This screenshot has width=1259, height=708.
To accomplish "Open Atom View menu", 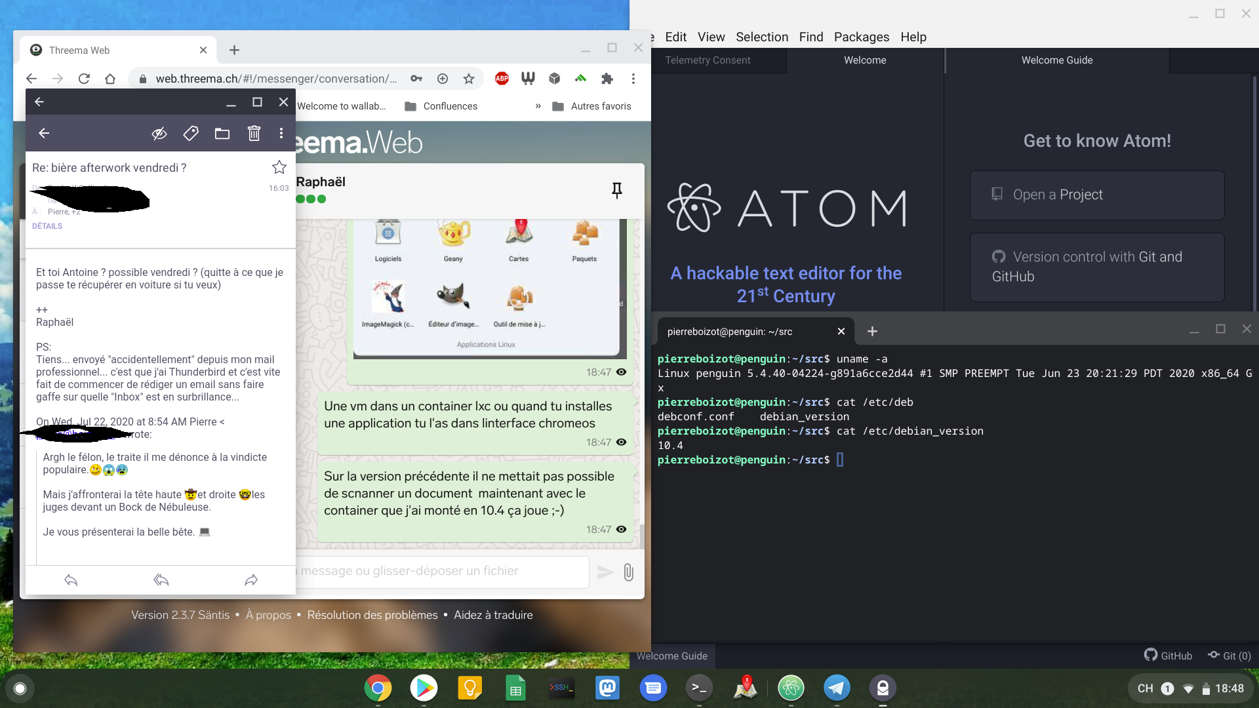I will pyautogui.click(x=711, y=37).
